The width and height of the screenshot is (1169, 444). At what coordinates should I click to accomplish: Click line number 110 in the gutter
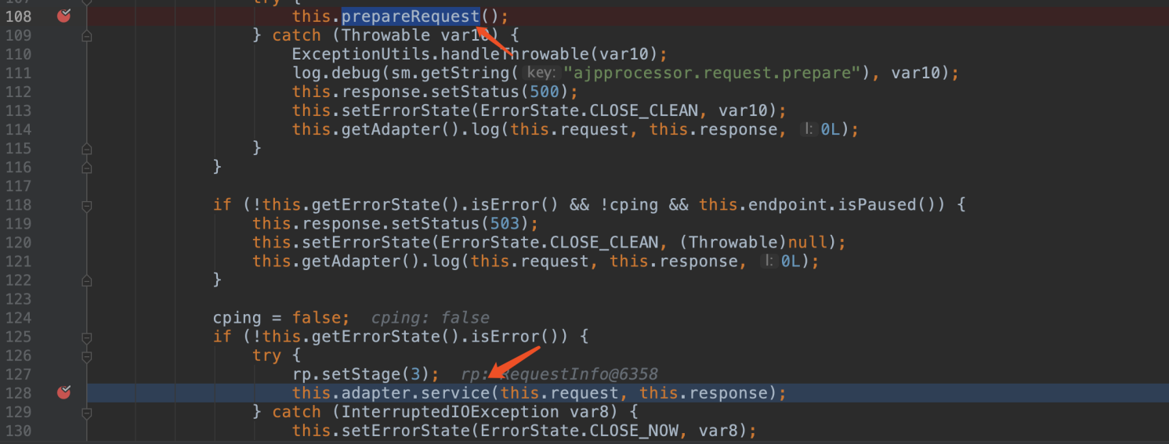click(18, 54)
